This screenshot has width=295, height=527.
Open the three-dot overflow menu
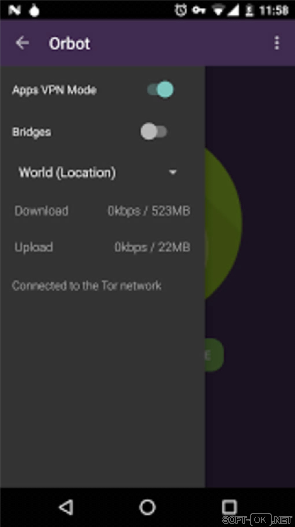[x=277, y=43]
